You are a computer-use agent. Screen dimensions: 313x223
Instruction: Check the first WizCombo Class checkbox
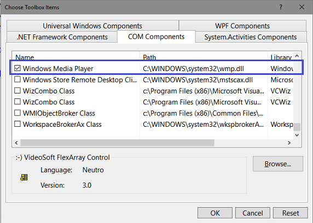(18, 91)
